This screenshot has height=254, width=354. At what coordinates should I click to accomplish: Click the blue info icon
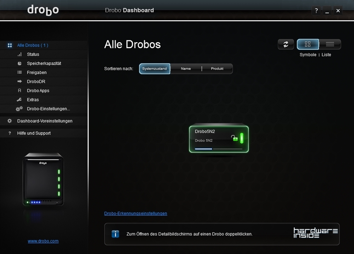pos(115,234)
